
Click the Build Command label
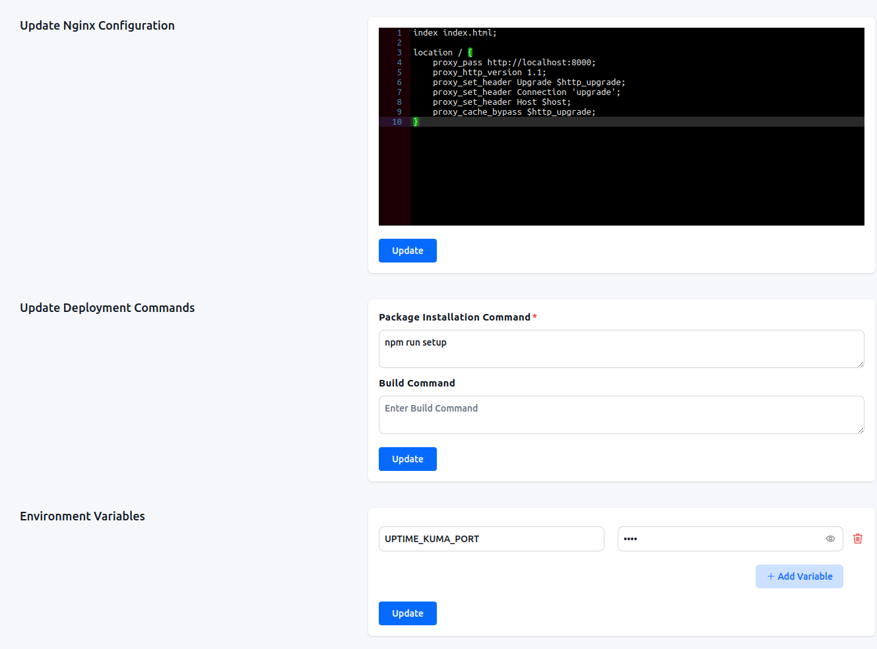pos(417,383)
